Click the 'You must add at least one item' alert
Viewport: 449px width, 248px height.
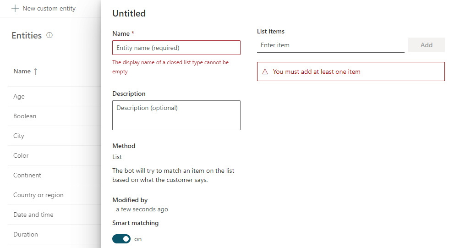pos(351,72)
